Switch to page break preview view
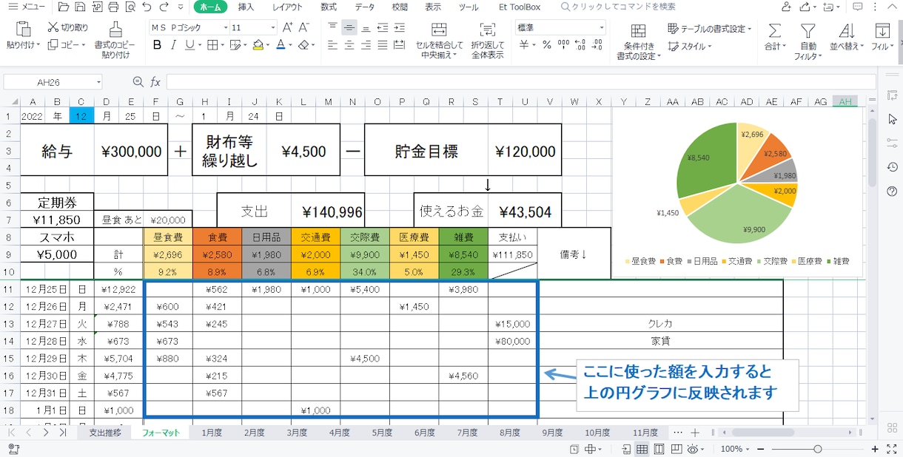 [658, 449]
